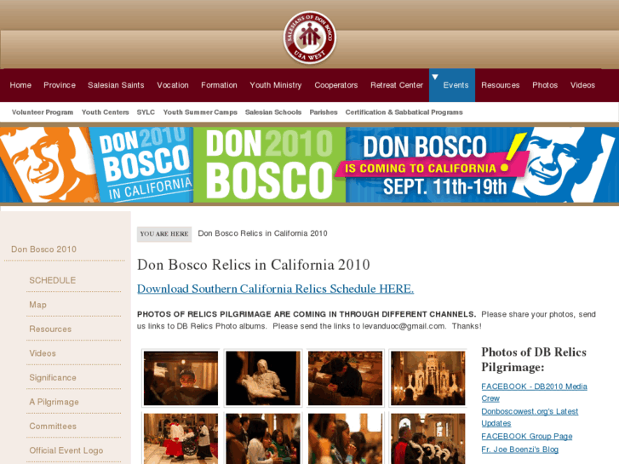This screenshot has width=619, height=464.
Task: Visit the Youth Centers submenu link
Action: click(106, 112)
